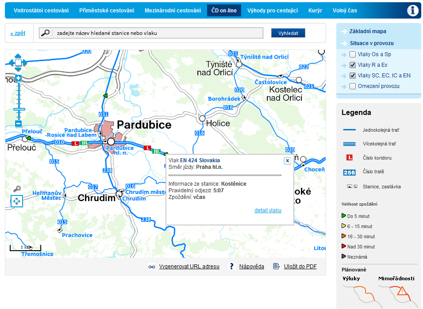This screenshot has width=423, height=309.
Task: Click the green train marker near Přelouč
Action: 28,138
